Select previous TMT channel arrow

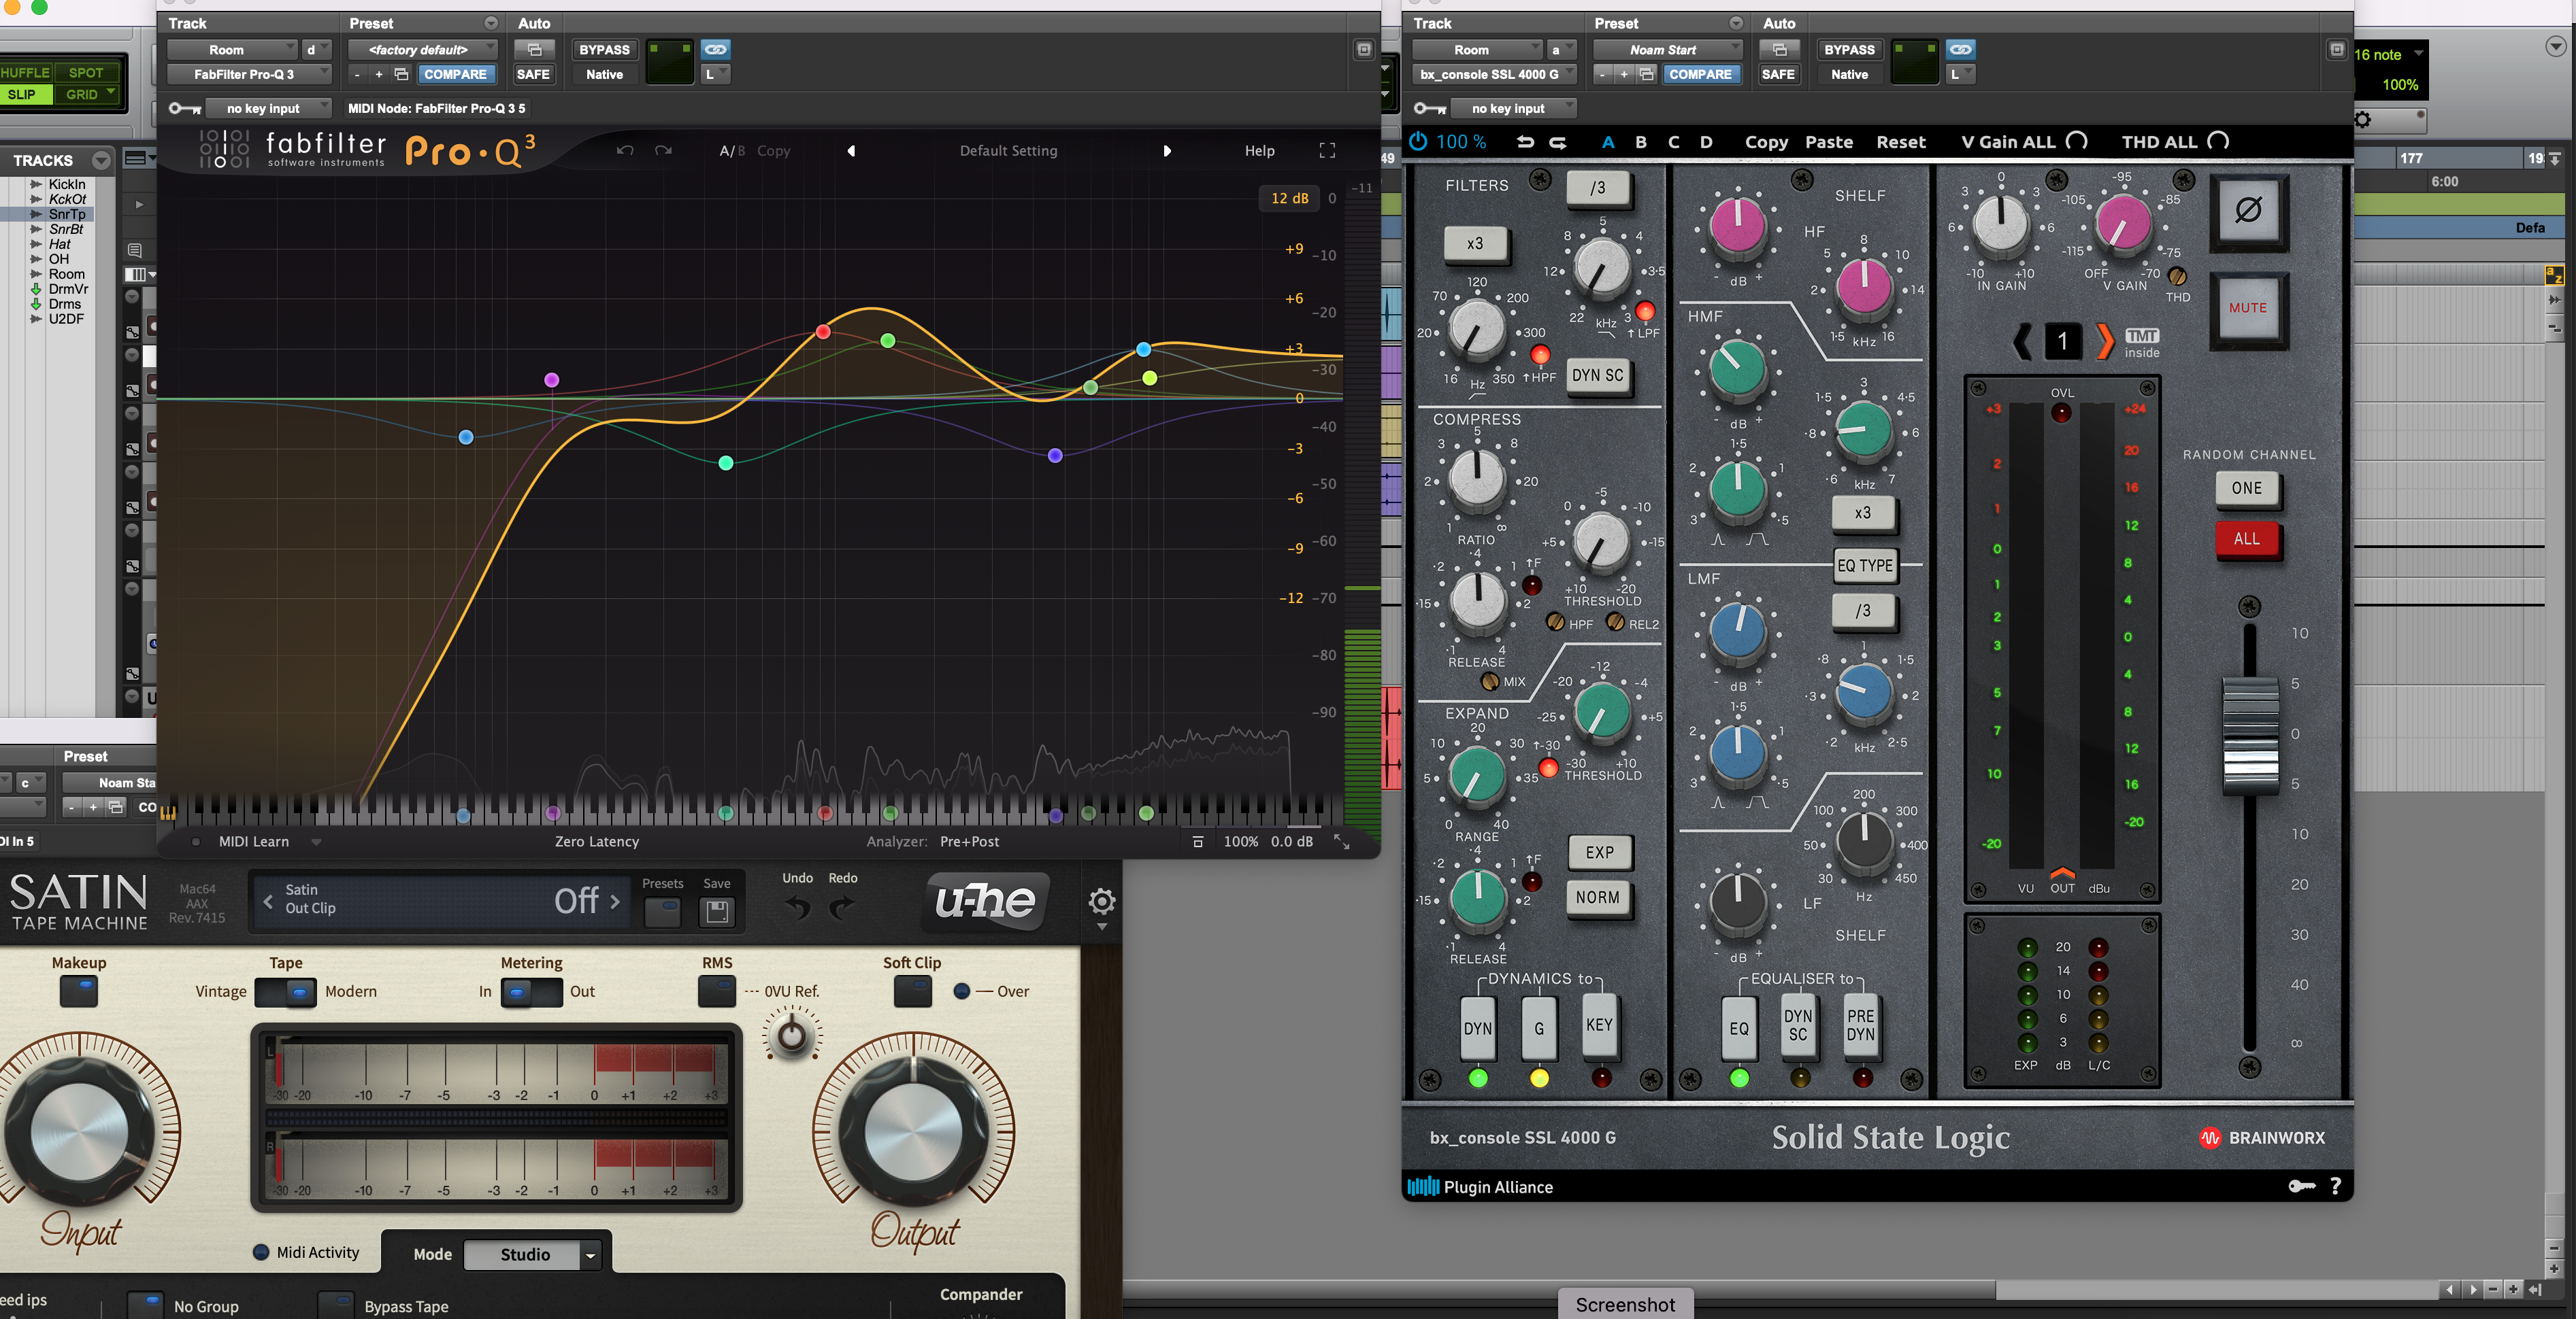[x=2022, y=342]
